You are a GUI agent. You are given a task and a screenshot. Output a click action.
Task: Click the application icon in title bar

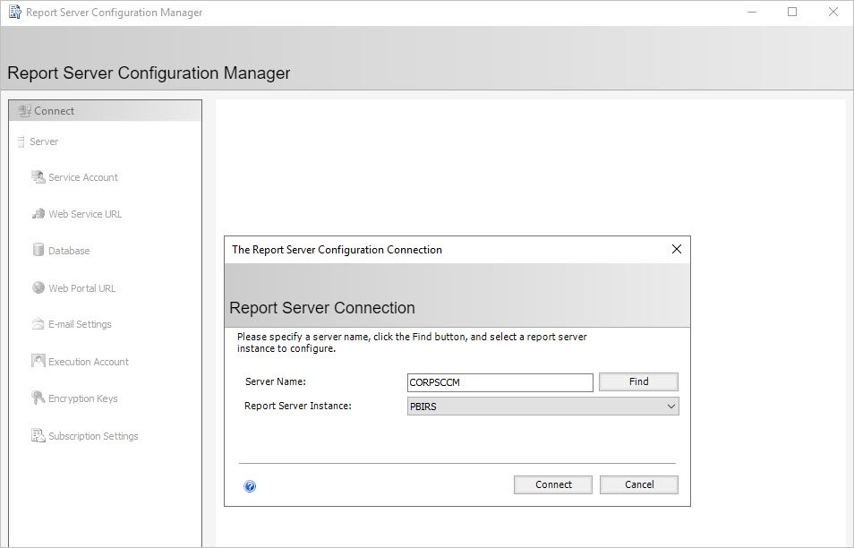coord(15,12)
